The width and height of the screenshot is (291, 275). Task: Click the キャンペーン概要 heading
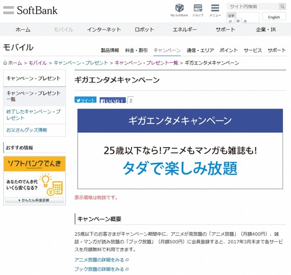click(99, 219)
